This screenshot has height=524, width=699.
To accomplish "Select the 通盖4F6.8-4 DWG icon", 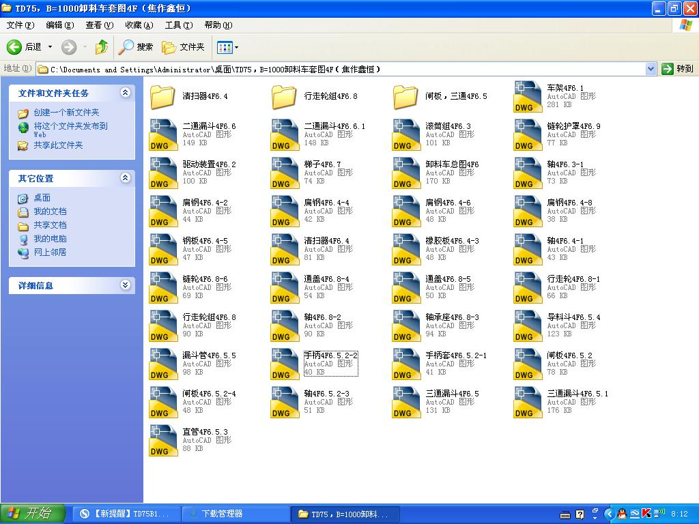I will point(285,288).
